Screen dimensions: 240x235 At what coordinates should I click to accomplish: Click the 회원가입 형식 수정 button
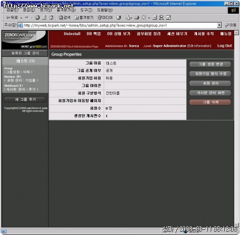pyautogui.click(x=210, y=74)
